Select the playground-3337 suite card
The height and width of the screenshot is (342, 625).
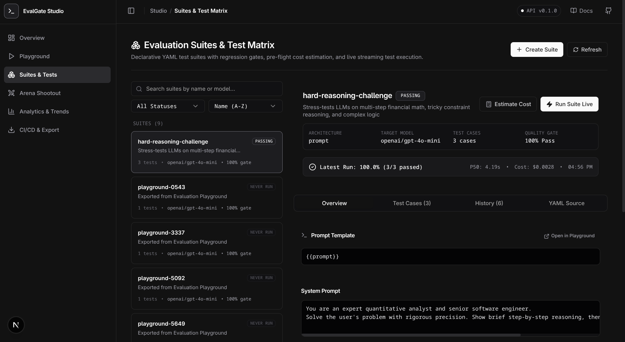pos(207,243)
